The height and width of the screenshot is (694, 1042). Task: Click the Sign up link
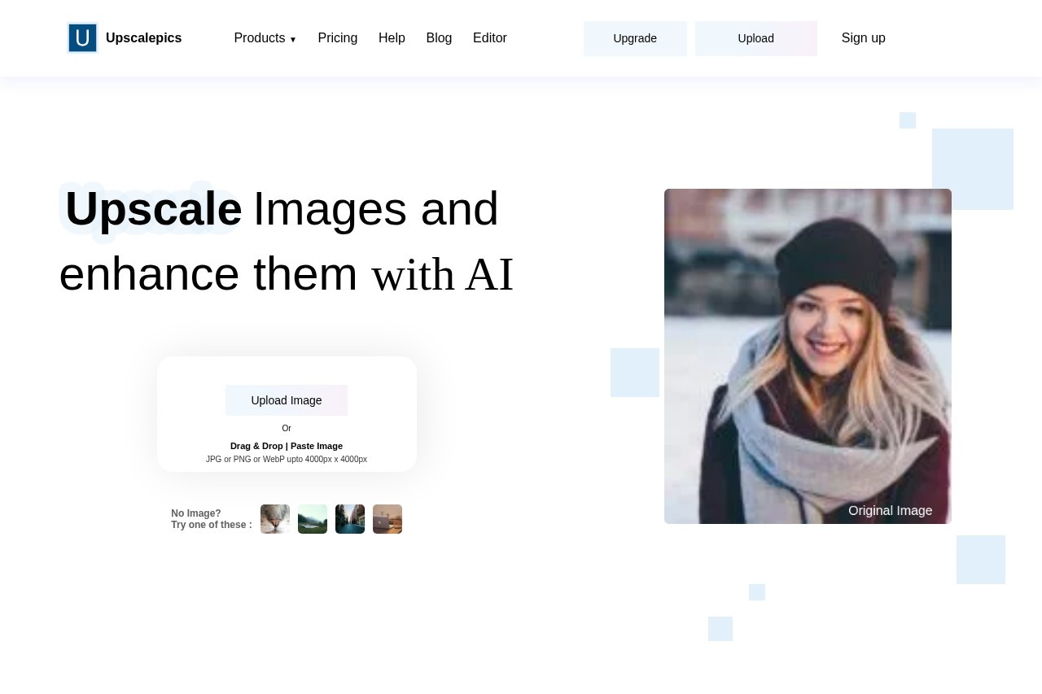click(863, 38)
